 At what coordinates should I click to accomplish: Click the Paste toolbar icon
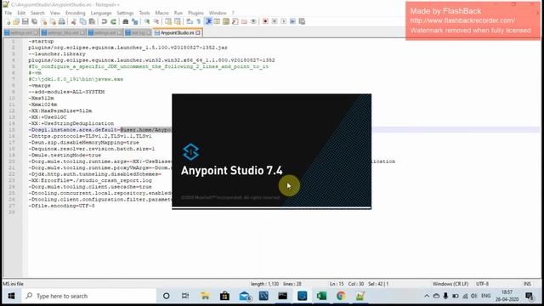[x=92, y=21]
